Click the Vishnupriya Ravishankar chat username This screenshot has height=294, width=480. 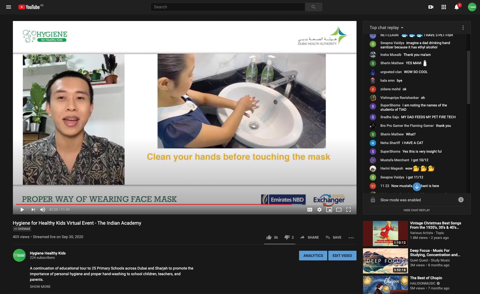399,98
